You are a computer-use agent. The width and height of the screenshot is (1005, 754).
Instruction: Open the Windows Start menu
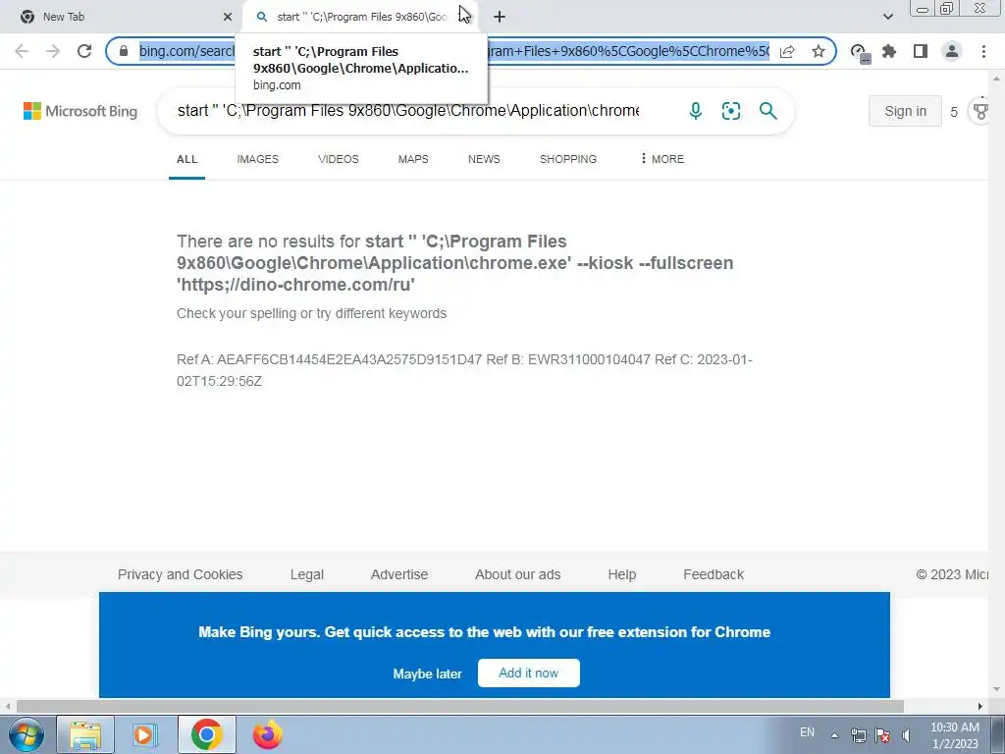pos(26,734)
